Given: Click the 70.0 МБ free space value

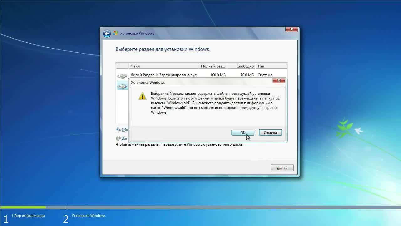Looking at the screenshot, I should 247,75.
